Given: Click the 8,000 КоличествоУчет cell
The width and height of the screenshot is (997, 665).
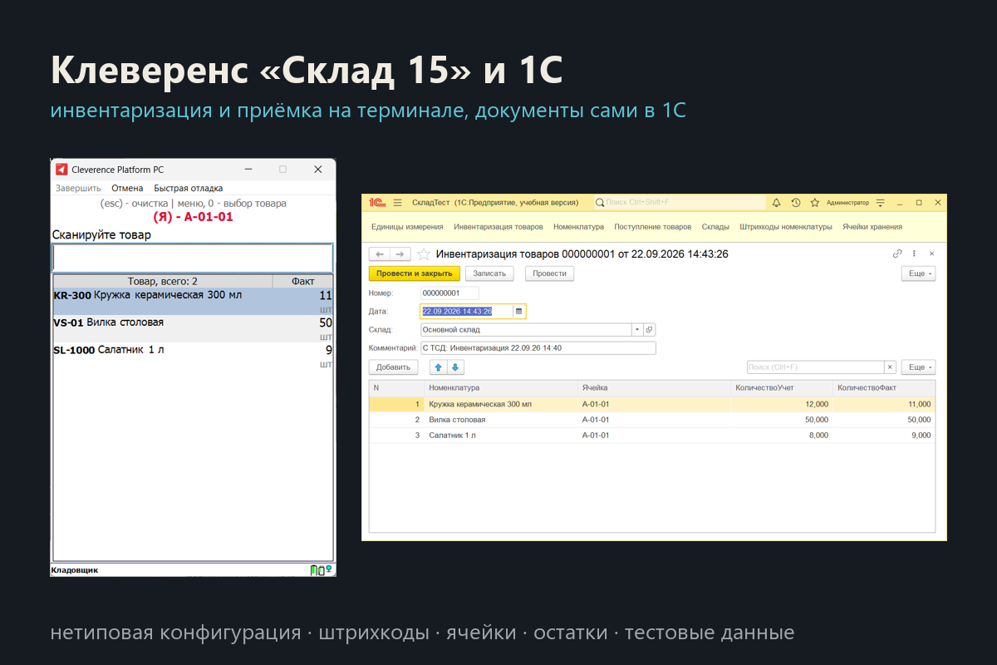Looking at the screenshot, I should 781,435.
